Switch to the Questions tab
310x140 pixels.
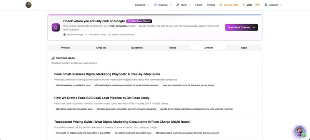tap(137, 48)
